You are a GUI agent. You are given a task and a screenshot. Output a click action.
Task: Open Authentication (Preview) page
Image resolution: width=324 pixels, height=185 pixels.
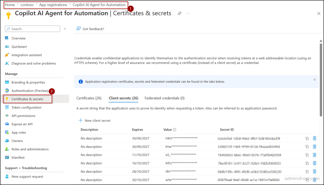click(x=30, y=91)
